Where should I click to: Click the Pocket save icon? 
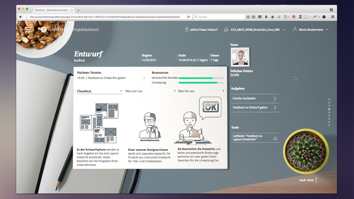[x=260, y=17]
